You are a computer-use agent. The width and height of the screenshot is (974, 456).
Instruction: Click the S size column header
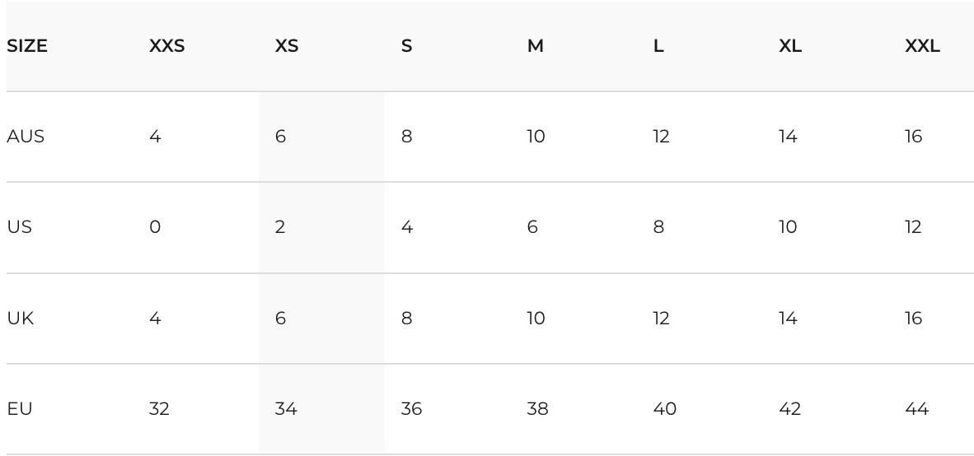pos(406,46)
